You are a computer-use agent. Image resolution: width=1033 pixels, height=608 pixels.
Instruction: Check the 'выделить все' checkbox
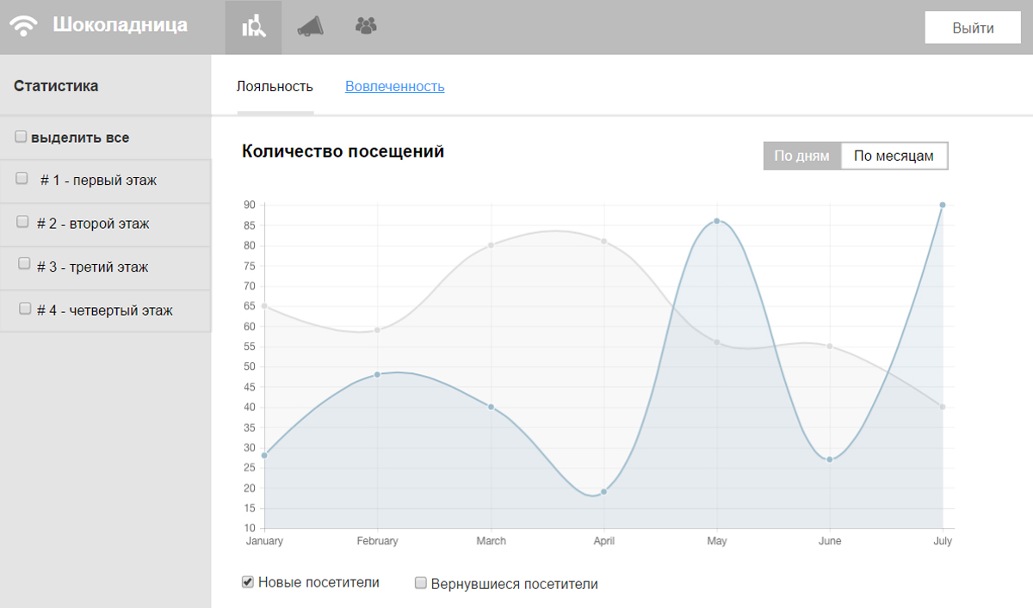pos(20,137)
